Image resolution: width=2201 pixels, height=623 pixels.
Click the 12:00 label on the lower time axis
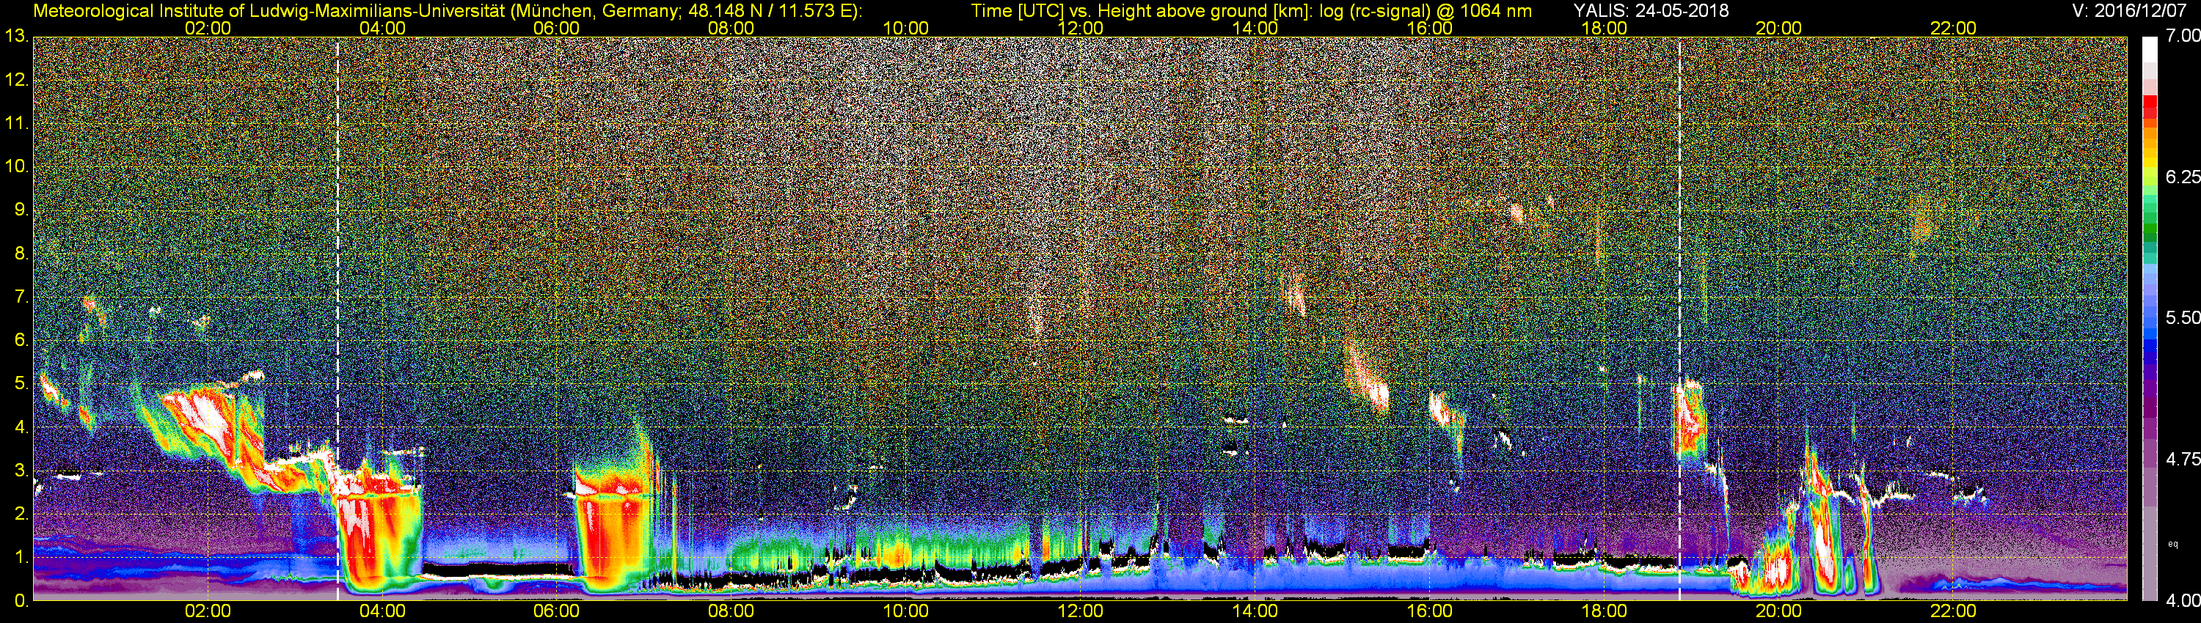click(x=1080, y=611)
